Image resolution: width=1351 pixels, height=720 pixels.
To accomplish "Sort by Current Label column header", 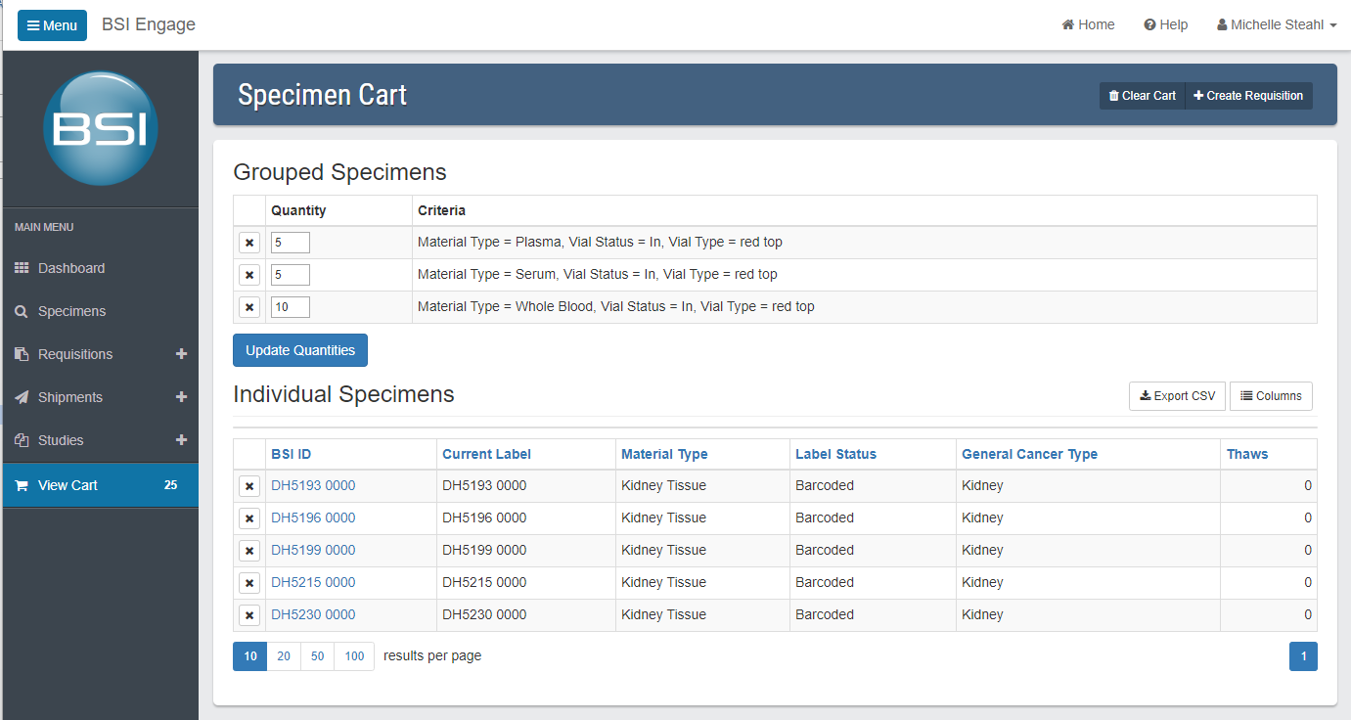I will click(486, 454).
